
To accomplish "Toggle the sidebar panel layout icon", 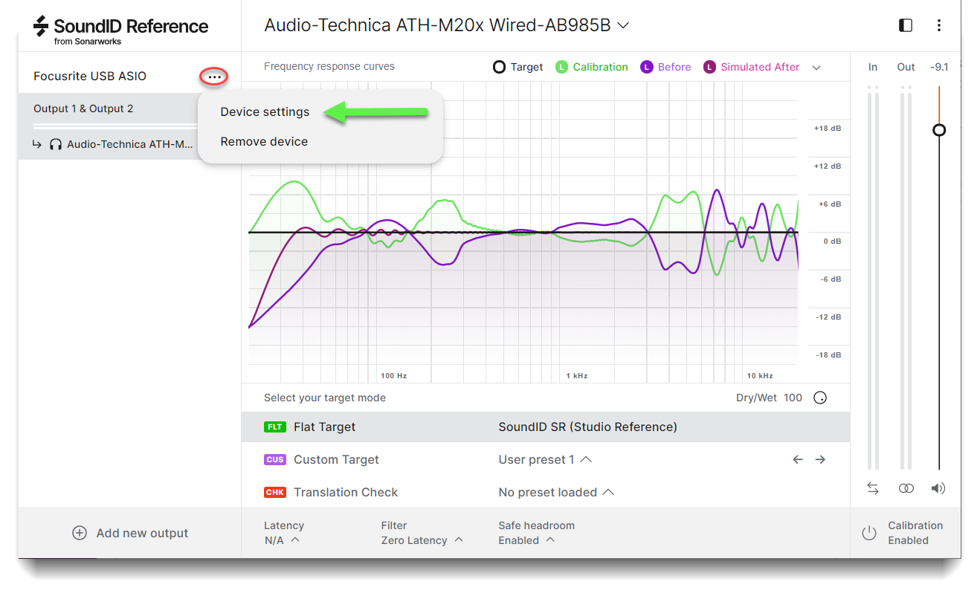I will [x=906, y=25].
